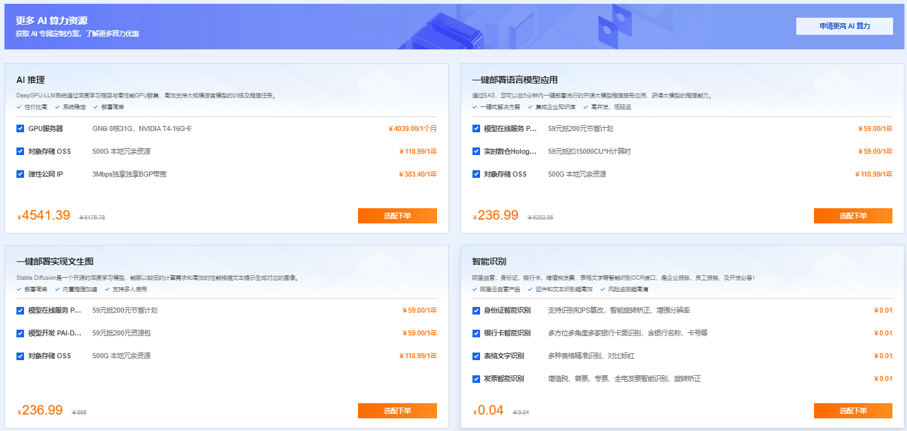The image size is (907, 431).
Task: Click the 一键式解决方案 feature tag
Action: 500,107
